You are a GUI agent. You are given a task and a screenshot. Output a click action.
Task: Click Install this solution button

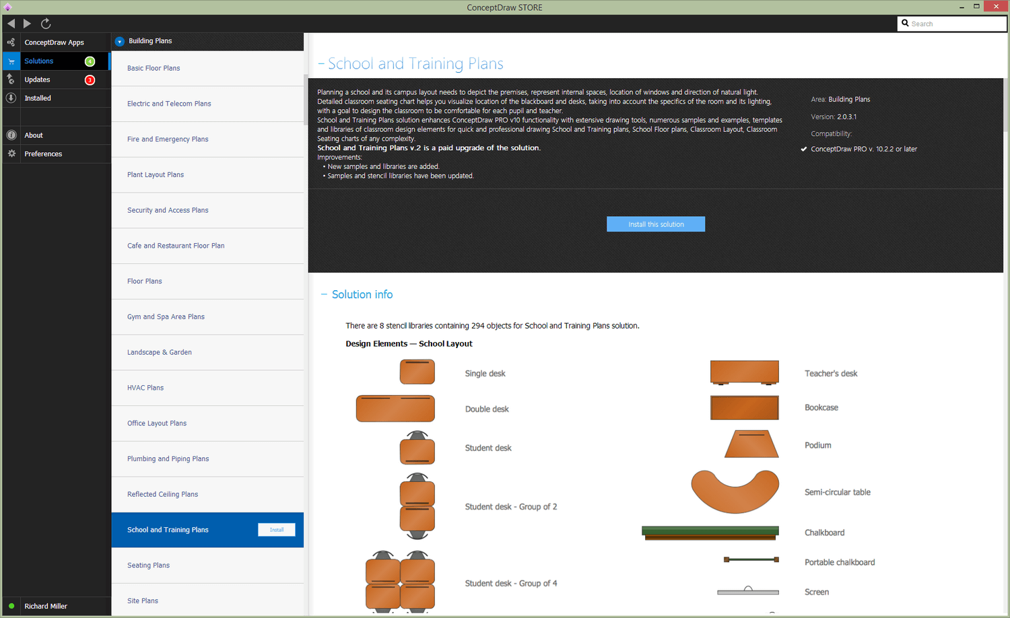pyautogui.click(x=656, y=224)
